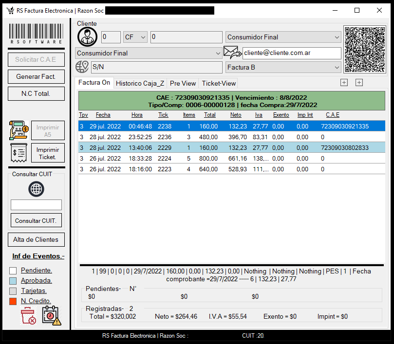Click the light blue Aprobada legend box
This screenshot has width=394, height=344.
click(13, 281)
